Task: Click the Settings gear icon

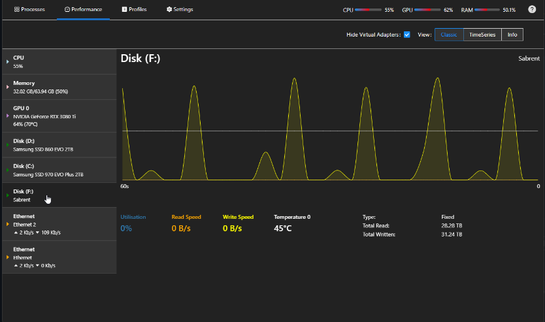Action: pyautogui.click(x=169, y=9)
